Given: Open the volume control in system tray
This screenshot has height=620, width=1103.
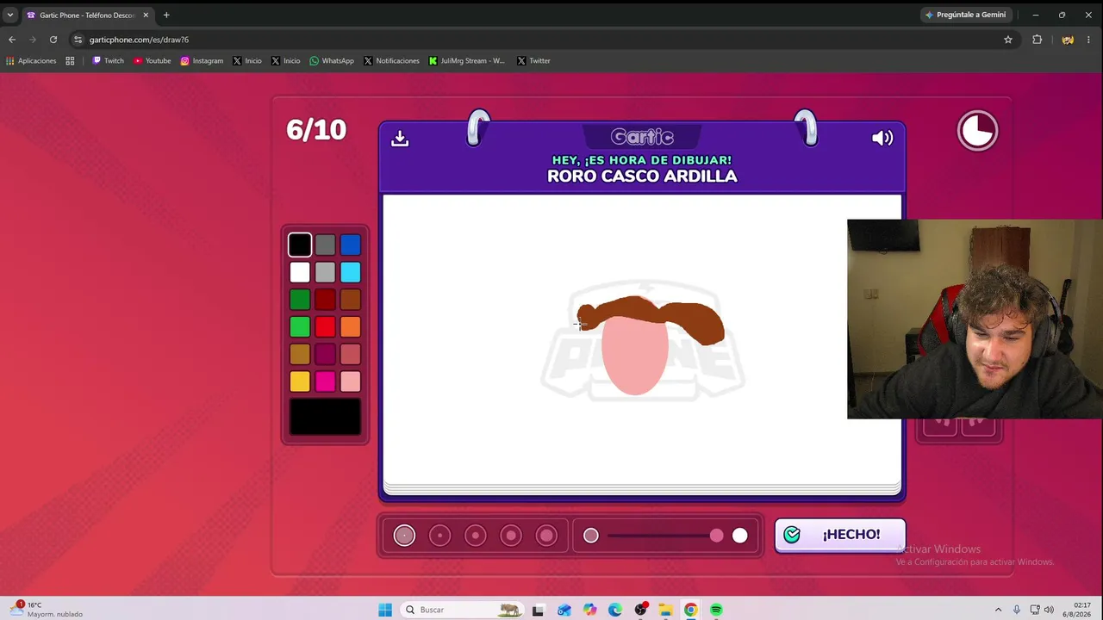Looking at the screenshot, I should click(x=1049, y=610).
